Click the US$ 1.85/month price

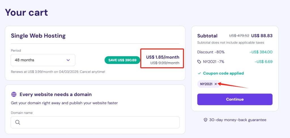[x=163, y=57]
